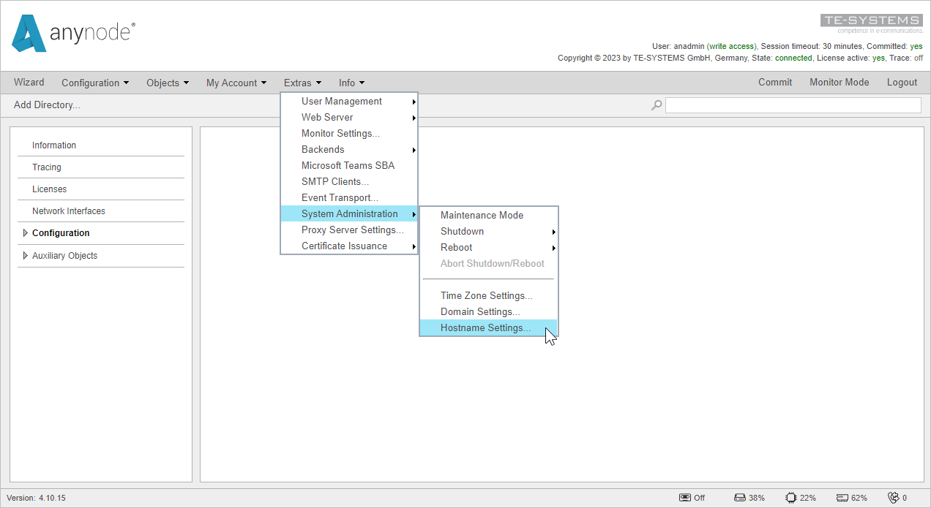Click the Commit button
Viewport: 931px width, 508px height.
pyautogui.click(x=775, y=82)
